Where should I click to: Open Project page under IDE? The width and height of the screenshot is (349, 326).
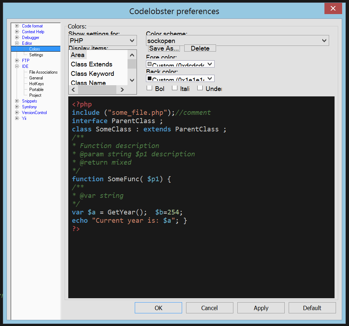(35, 95)
